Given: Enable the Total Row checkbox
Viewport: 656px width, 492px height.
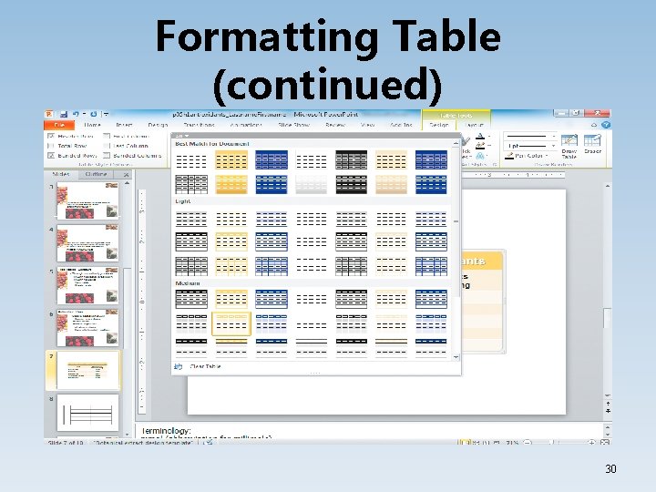Looking at the screenshot, I should click(51, 146).
